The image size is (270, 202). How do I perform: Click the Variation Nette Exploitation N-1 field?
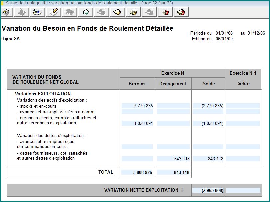[x=243, y=190]
